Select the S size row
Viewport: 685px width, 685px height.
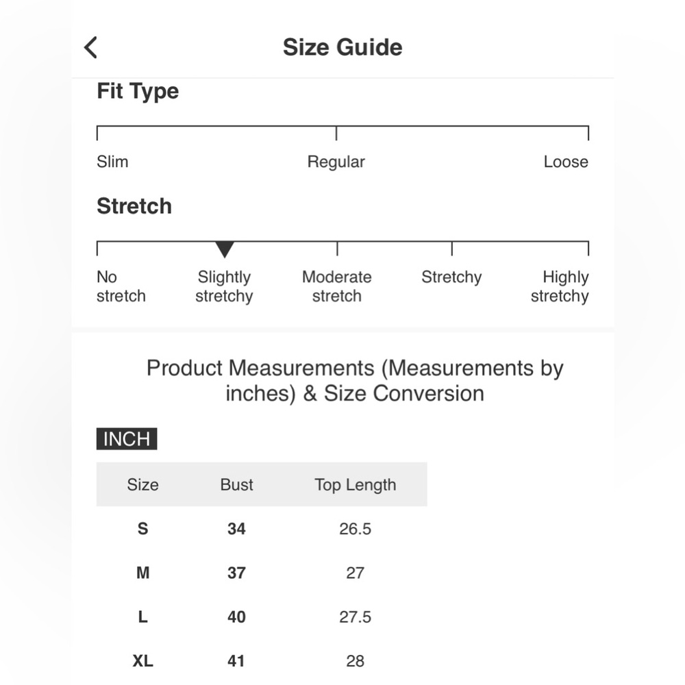[262, 529]
